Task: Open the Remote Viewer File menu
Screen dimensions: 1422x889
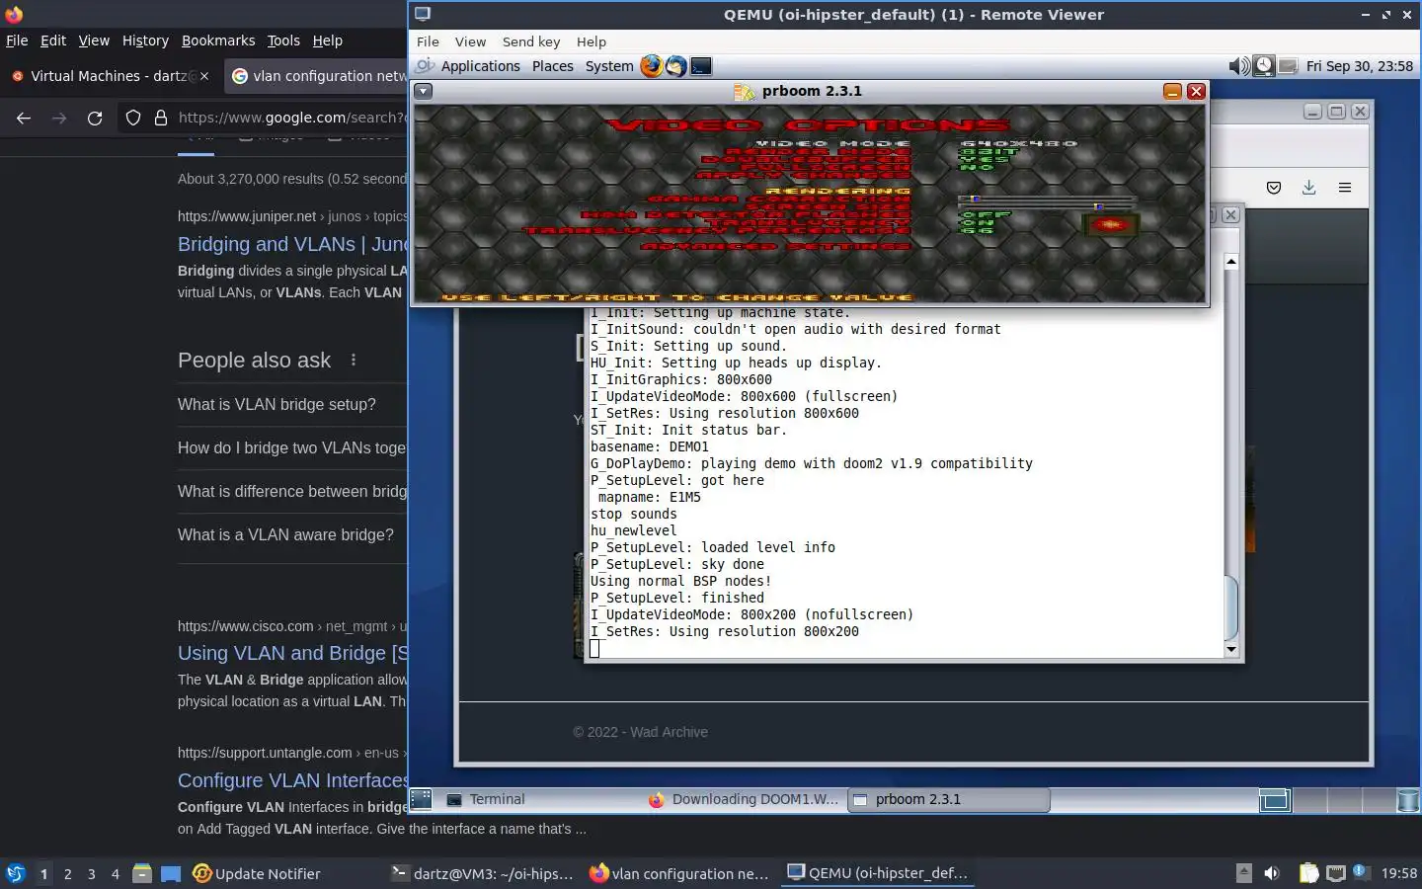Action: pyautogui.click(x=428, y=41)
